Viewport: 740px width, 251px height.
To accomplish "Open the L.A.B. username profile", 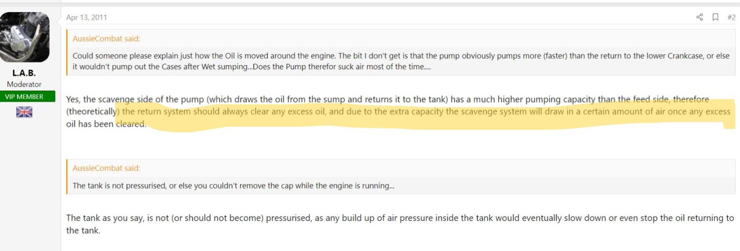I will click(x=24, y=73).
